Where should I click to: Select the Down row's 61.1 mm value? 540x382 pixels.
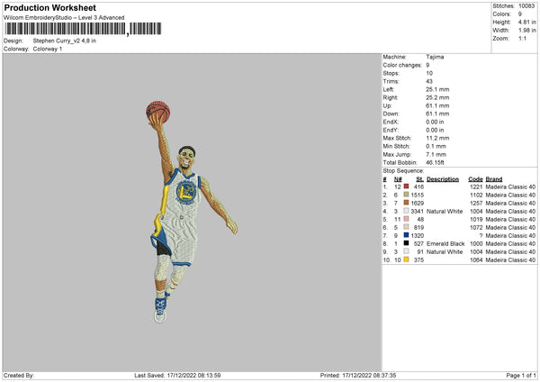click(x=437, y=114)
